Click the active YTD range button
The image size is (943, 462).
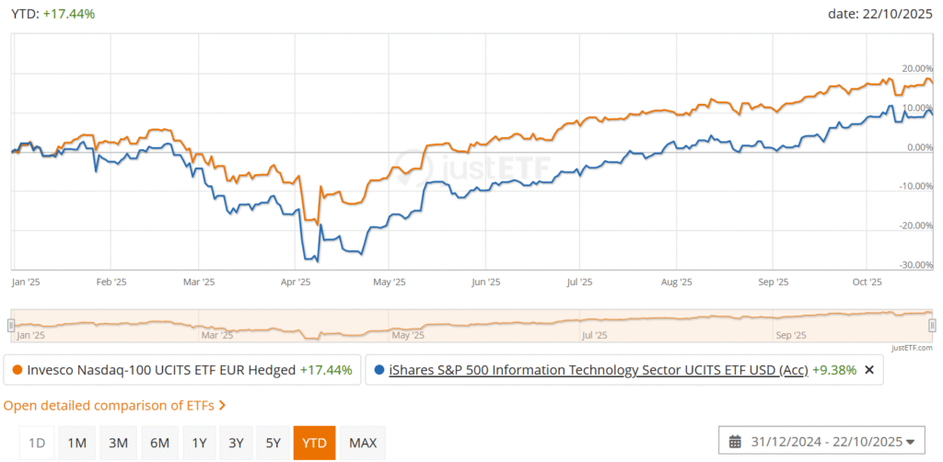(314, 443)
